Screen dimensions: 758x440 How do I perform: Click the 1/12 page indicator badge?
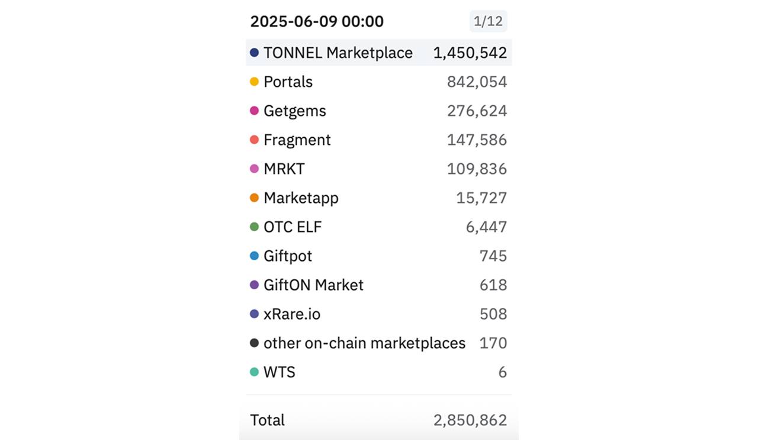[489, 21]
